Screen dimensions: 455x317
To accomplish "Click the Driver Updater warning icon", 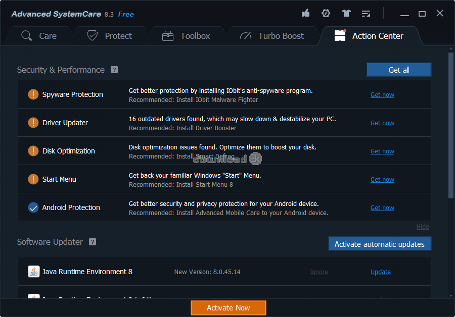I will coord(33,123).
